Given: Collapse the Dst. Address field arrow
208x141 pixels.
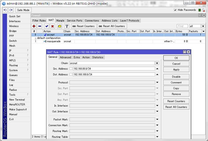Looking at the screenshot, I should click(157, 74).
